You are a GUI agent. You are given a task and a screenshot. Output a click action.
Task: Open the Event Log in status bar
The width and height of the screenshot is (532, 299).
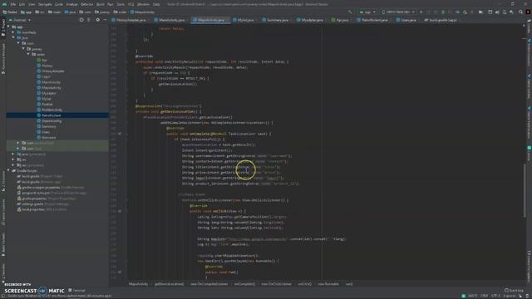pyautogui.click(x=514, y=290)
